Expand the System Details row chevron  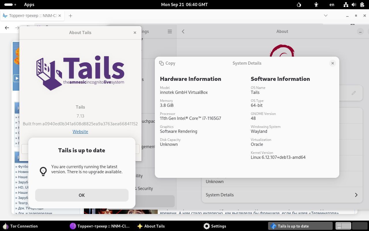[356, 195]
